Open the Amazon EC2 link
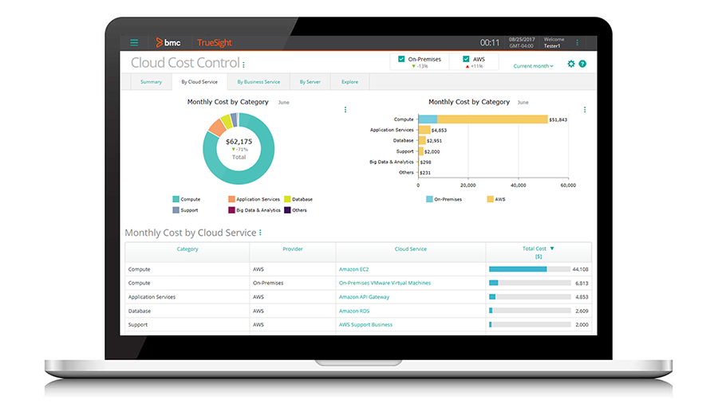Viewport: 718px width, 411px height. (x=353, y=269)
